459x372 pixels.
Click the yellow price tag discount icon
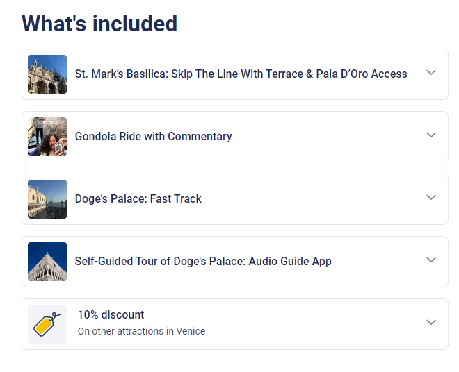coord(47,324)
